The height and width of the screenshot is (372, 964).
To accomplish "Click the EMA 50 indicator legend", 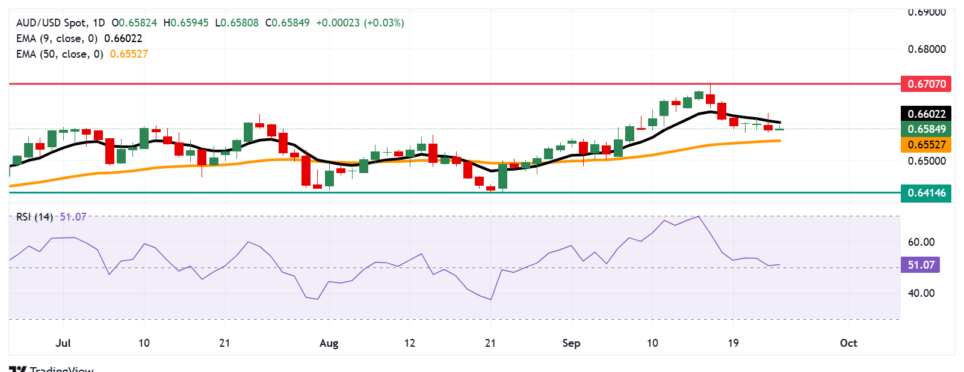I will click(59, 54).
